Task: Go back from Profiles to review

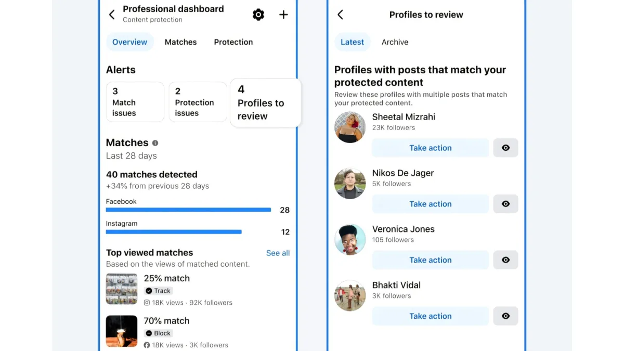Action: point(340,15)
